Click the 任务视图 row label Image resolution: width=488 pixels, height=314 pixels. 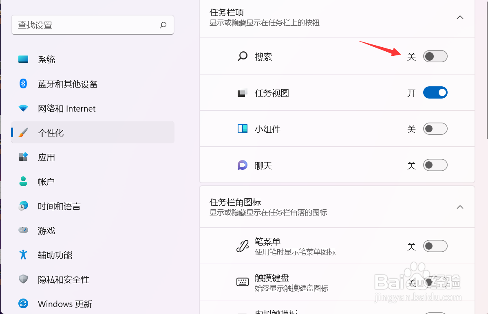[272, 93]
